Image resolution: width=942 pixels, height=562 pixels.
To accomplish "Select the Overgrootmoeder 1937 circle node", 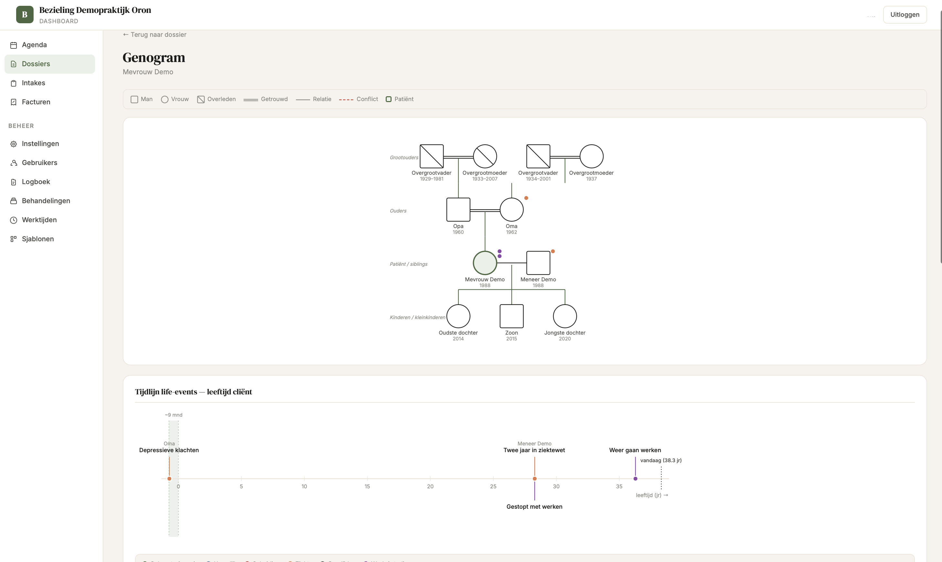I will click(x=591, y=156).
